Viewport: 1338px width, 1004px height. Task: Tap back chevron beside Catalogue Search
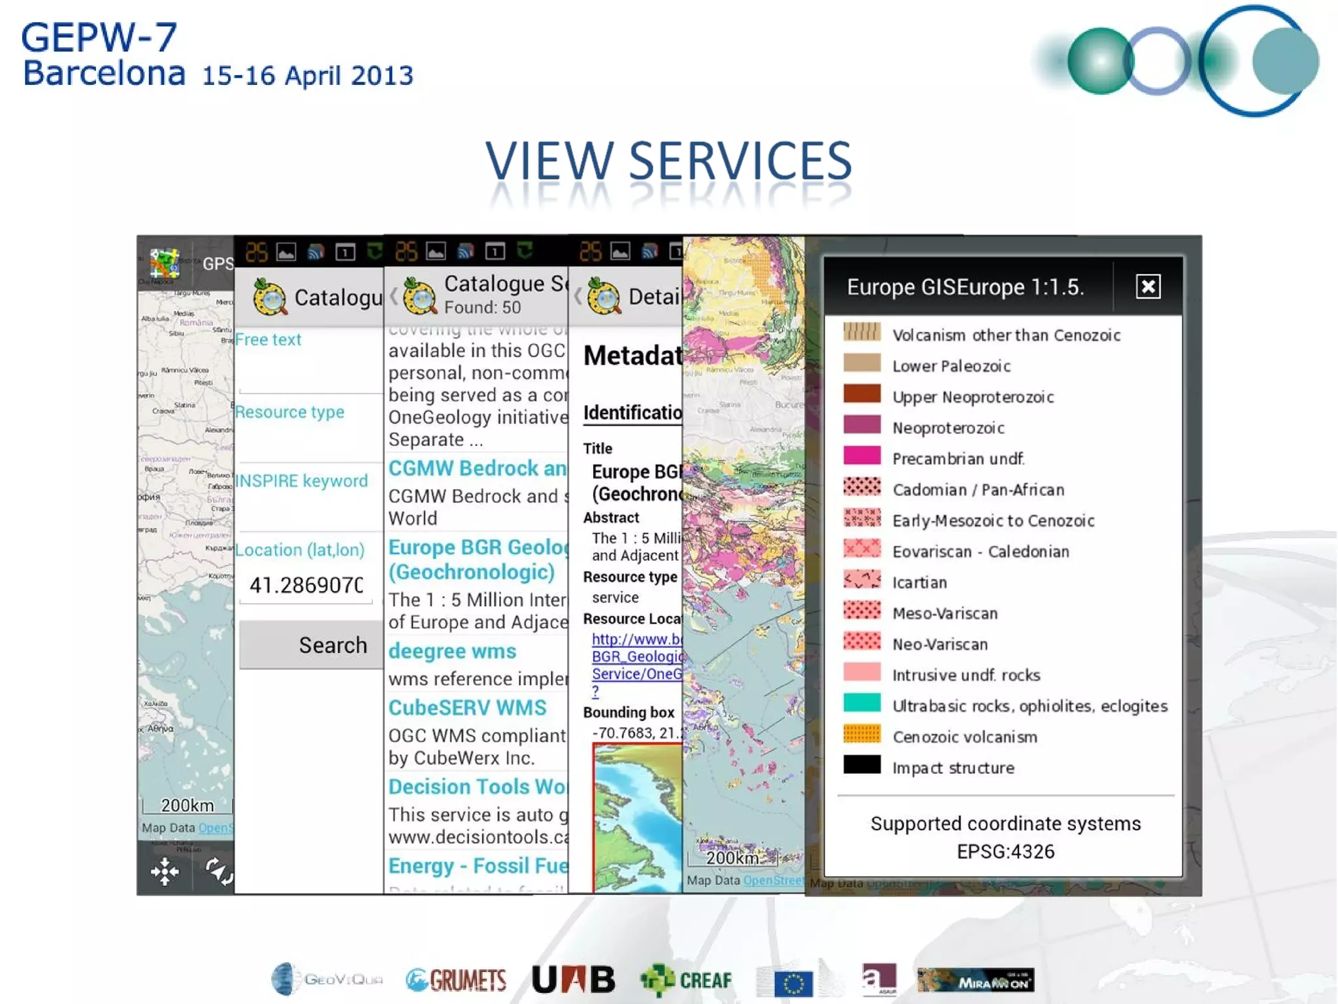tap(393, 296)
